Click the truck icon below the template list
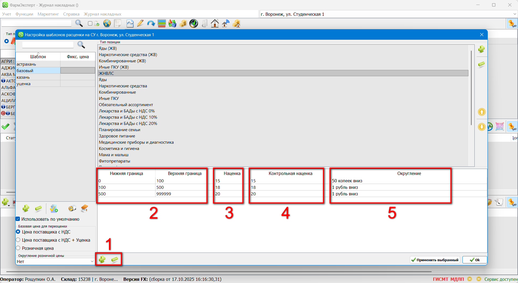This screenshot has width=518, height=283. click(72, 209)
